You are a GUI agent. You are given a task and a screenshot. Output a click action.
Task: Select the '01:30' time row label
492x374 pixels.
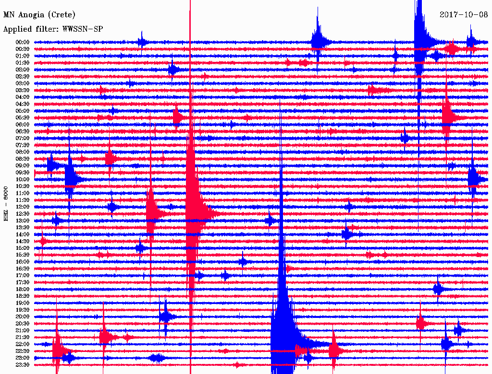pyautogui.click(x=23, y=63)
